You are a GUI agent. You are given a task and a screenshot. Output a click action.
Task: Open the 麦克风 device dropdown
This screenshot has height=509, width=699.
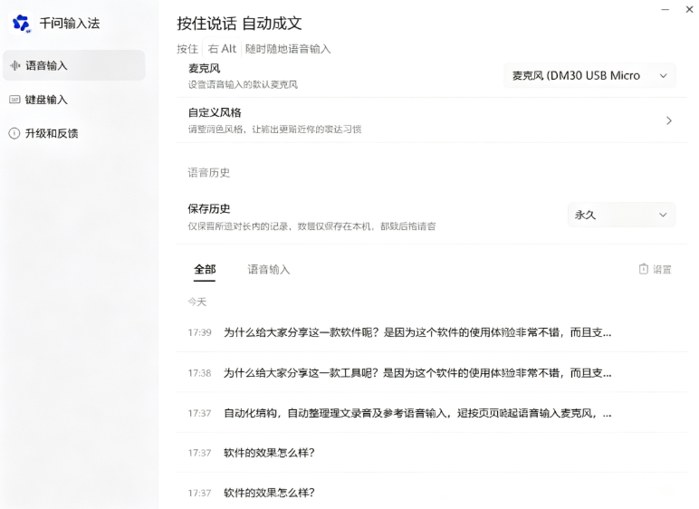589,76
